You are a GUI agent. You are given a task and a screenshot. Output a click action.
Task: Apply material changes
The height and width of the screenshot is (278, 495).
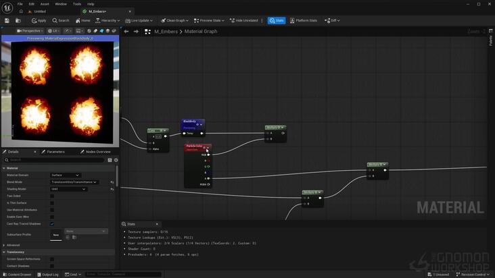click(39, 20)
